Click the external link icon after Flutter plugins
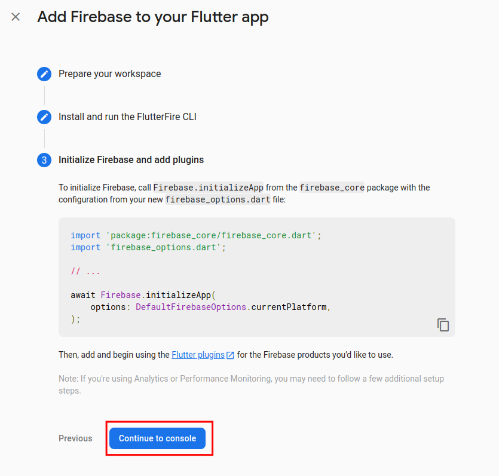Screen dimensions: 499x476 (x=230, y=355)
